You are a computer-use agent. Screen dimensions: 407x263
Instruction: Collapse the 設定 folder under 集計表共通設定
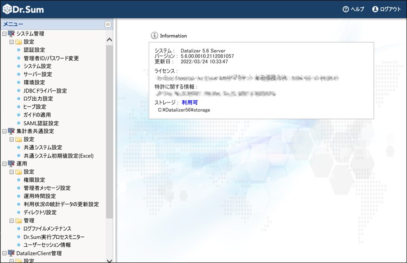point(12,139)
